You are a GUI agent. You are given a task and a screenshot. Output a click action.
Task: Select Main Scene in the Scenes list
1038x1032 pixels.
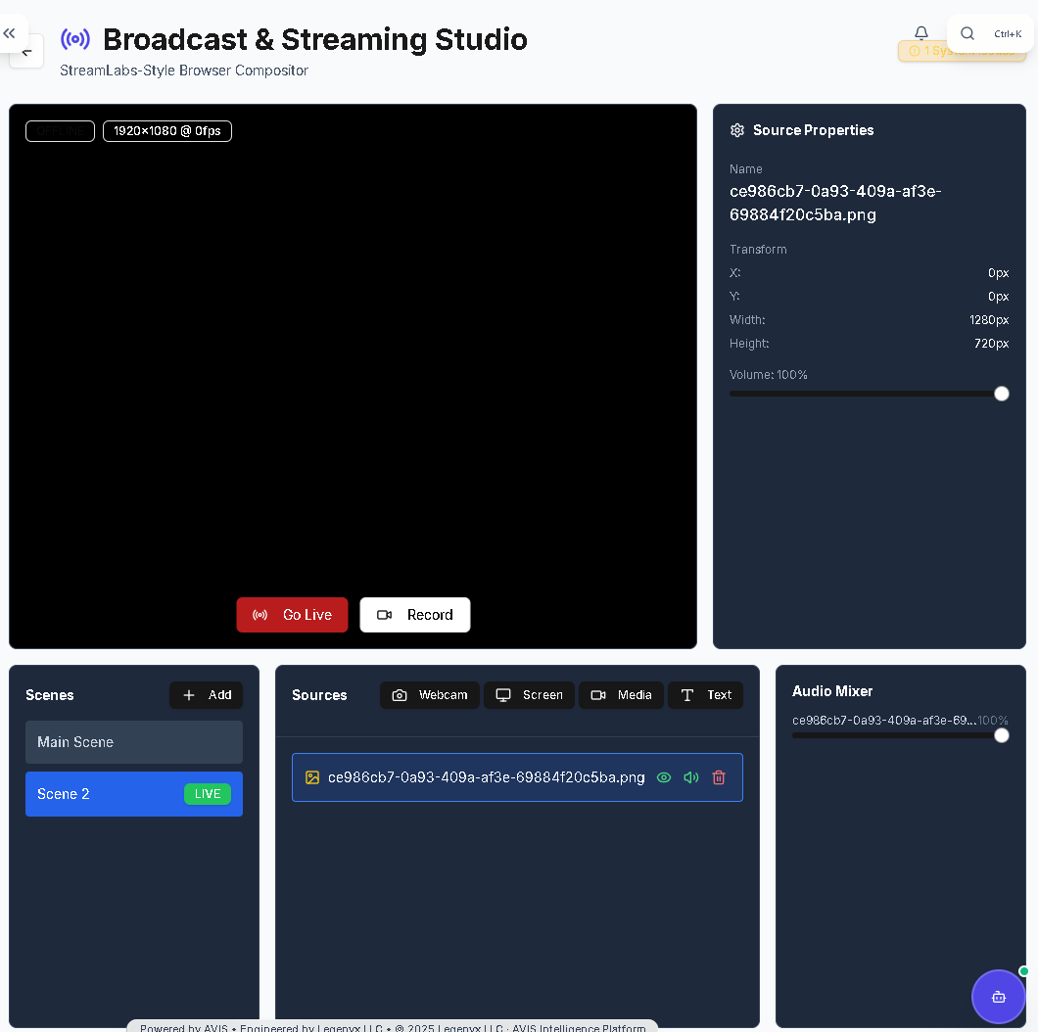tap(134, 742)
